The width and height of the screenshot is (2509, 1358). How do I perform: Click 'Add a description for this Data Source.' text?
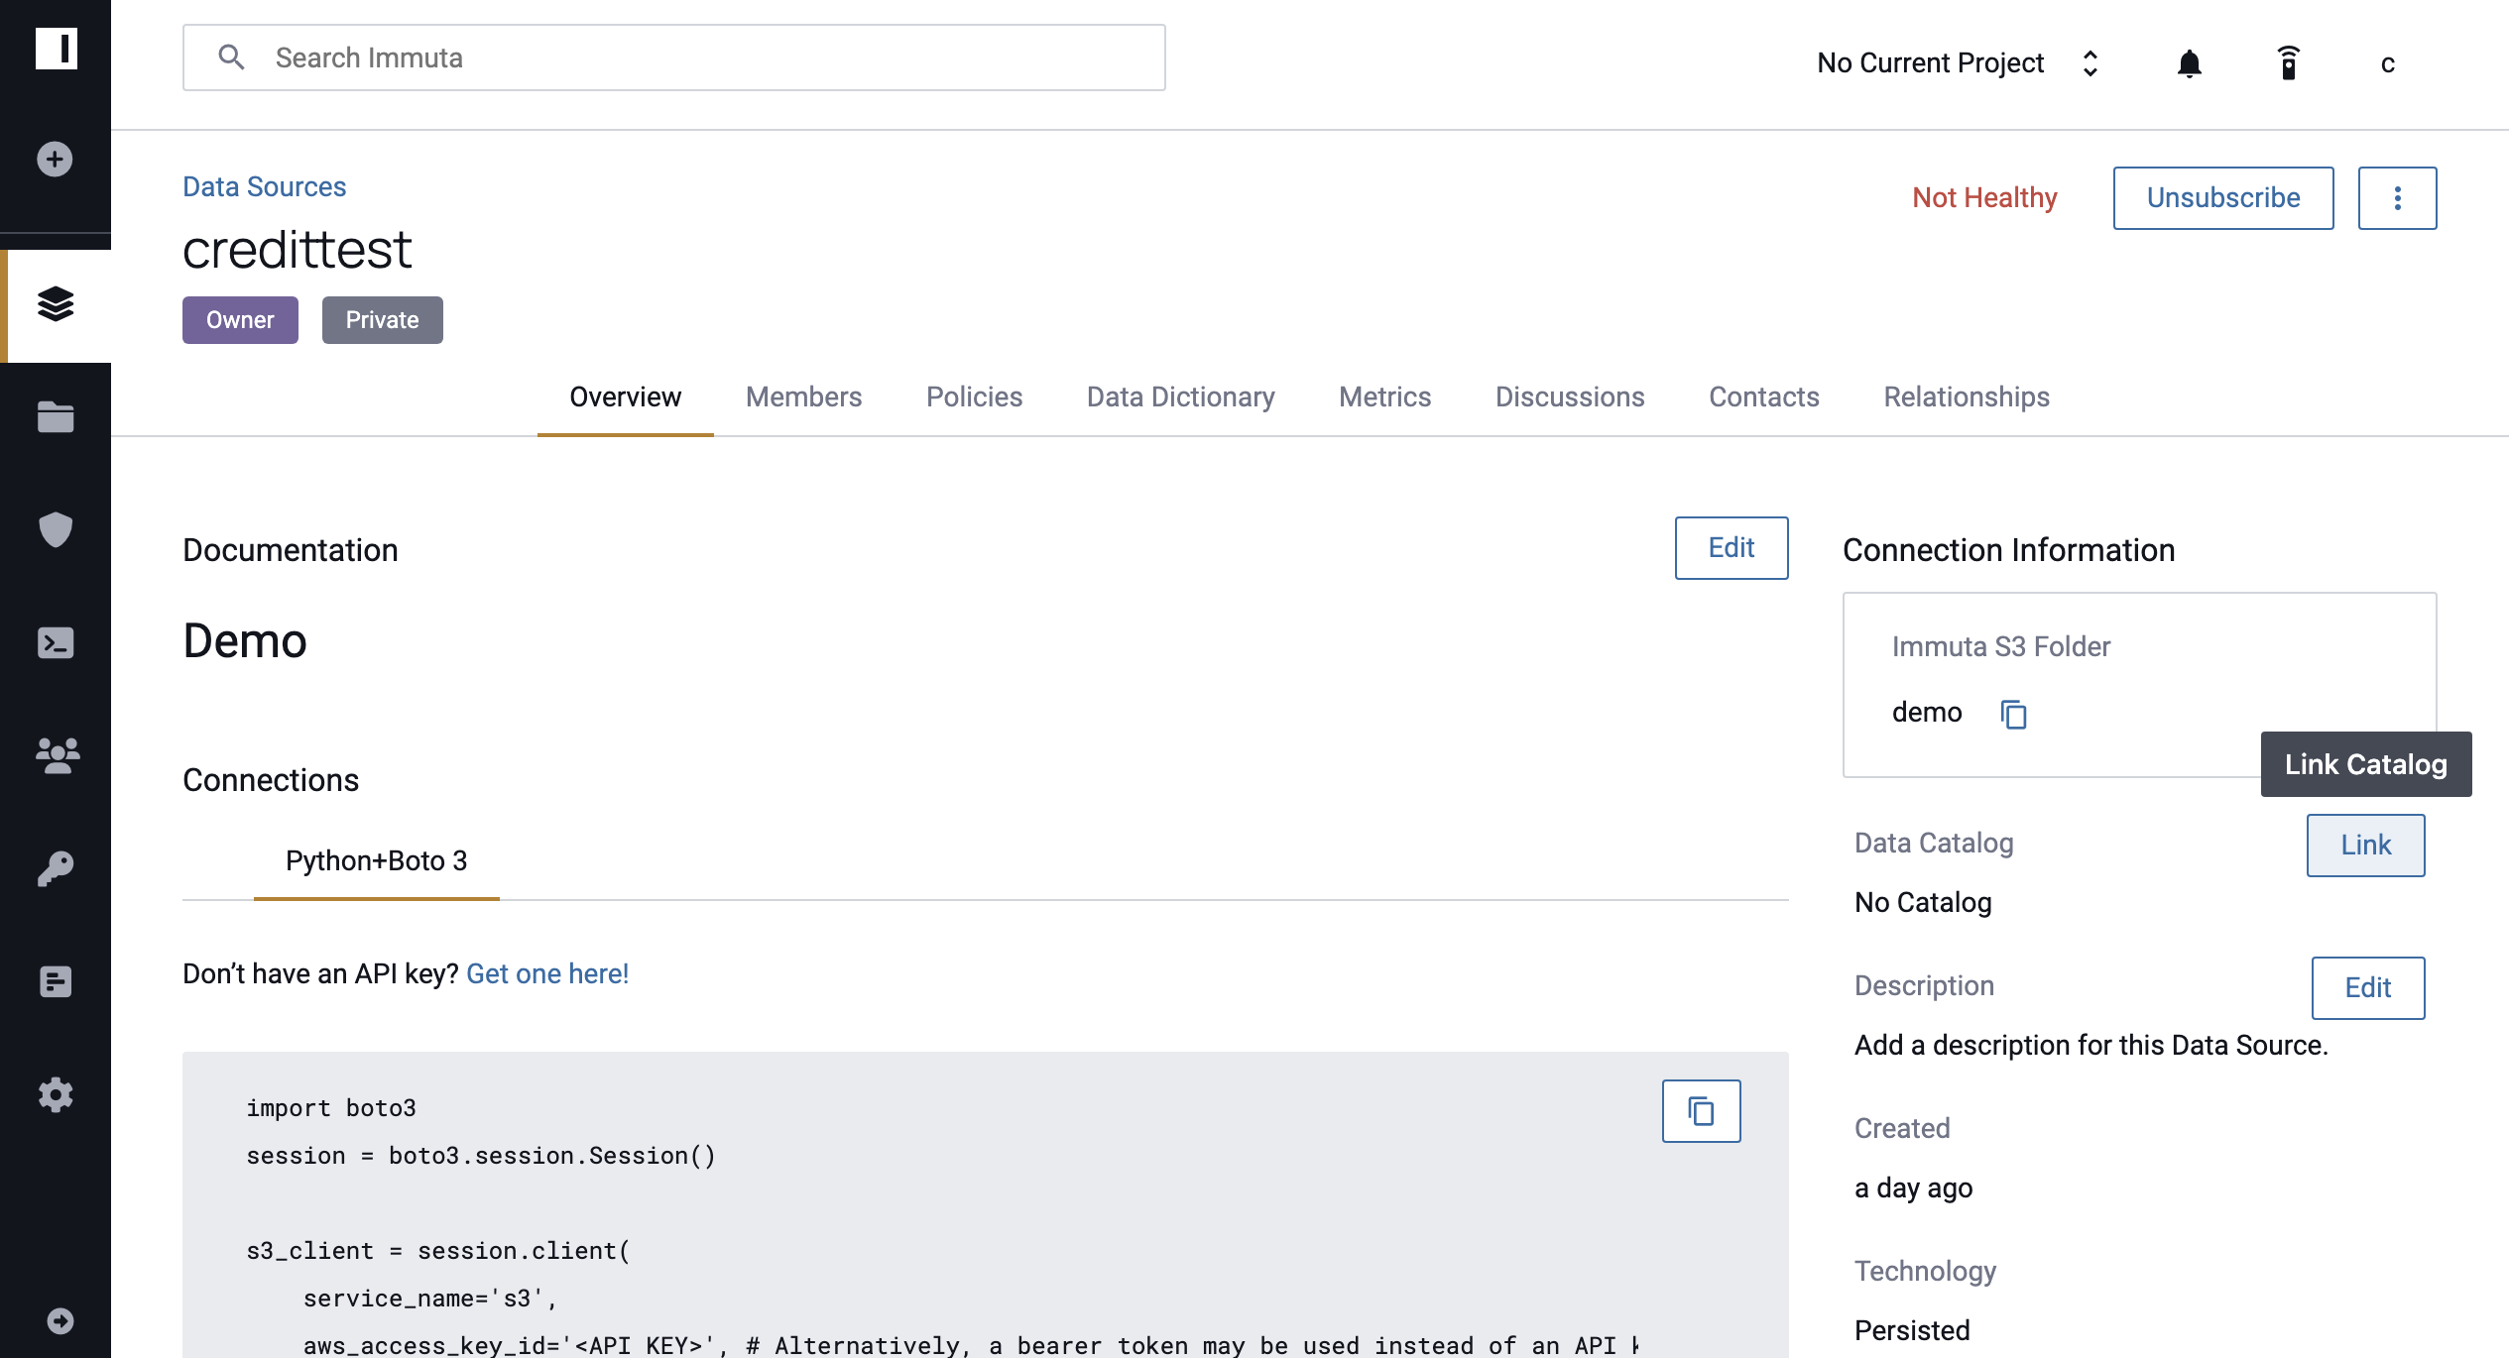click(x=2091, y=1046)
